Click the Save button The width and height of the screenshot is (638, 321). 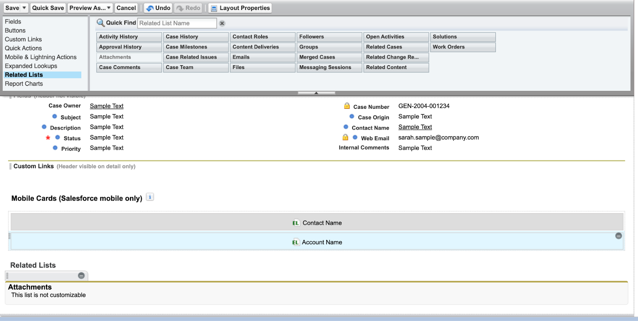[x=12, y=8]
